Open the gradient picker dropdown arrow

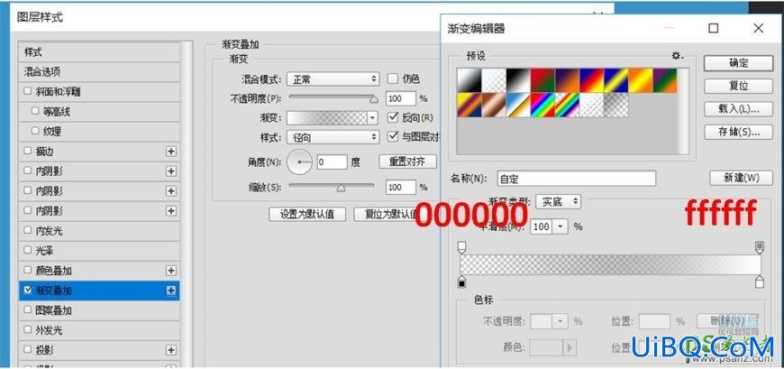[372, 118]
